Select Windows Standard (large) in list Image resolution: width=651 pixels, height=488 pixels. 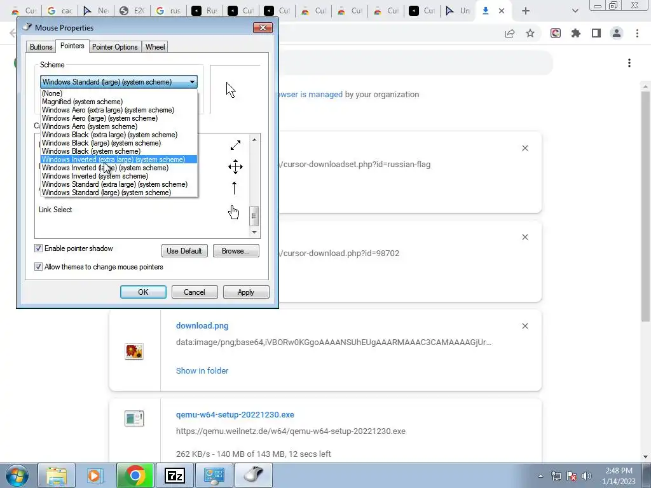point(119,193)
